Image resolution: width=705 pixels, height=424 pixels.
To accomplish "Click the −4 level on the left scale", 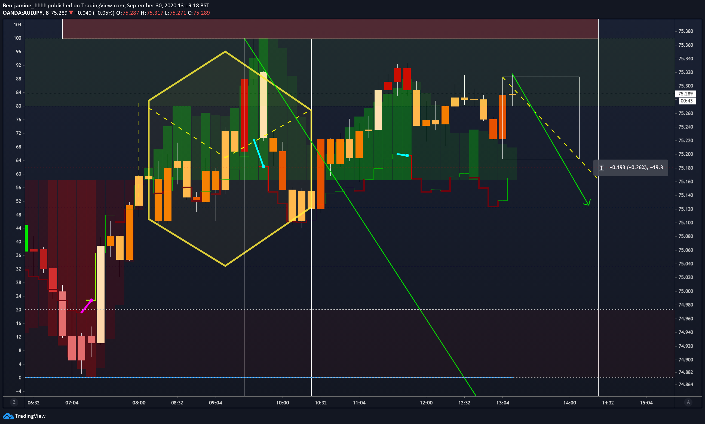I will coord(19,391).
